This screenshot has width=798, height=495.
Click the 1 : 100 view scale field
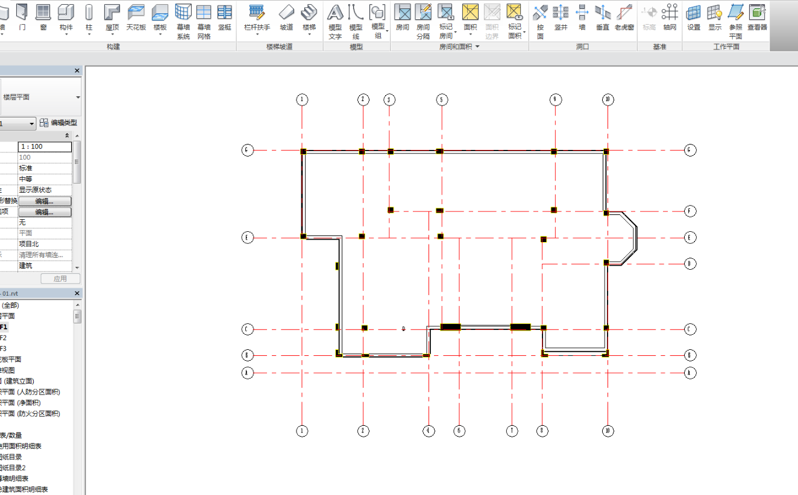pos(45,146)
